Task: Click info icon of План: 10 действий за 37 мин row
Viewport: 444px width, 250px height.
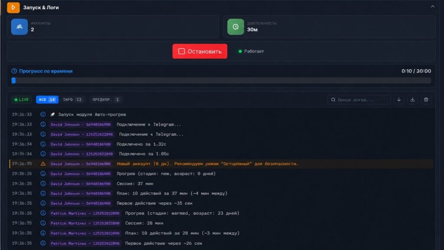Action: pos(43,193)
